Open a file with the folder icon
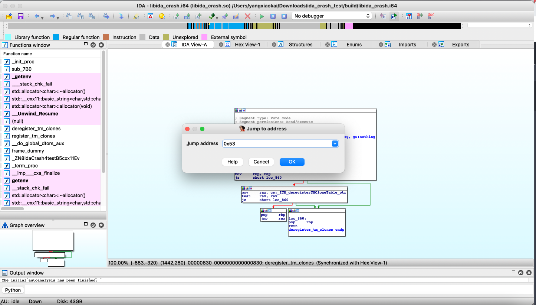This screenshot has width=536, height=305. 9,16
